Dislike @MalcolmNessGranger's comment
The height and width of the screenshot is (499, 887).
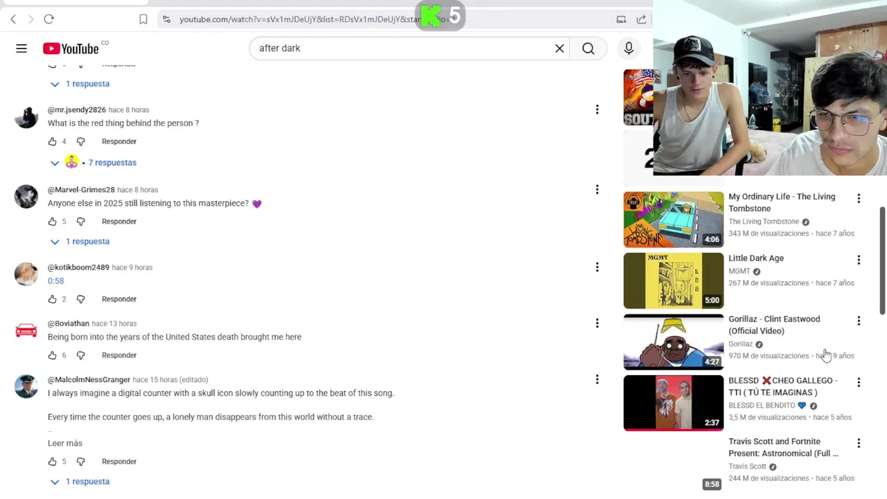pos(80,462)
